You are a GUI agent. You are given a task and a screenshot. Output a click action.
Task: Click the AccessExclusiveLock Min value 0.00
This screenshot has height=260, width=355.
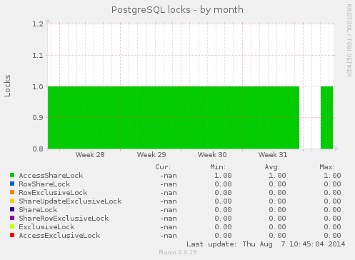[x=223, y=236]
